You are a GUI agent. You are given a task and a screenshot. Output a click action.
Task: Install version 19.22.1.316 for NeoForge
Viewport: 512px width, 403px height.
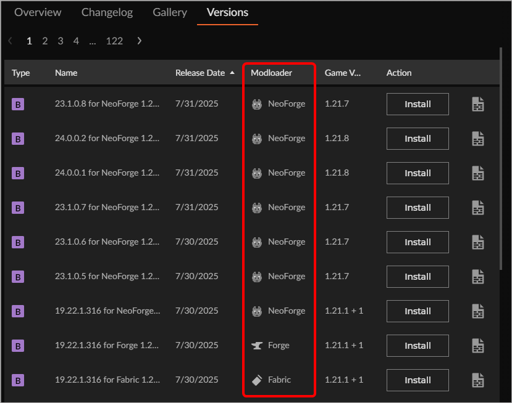418,311
